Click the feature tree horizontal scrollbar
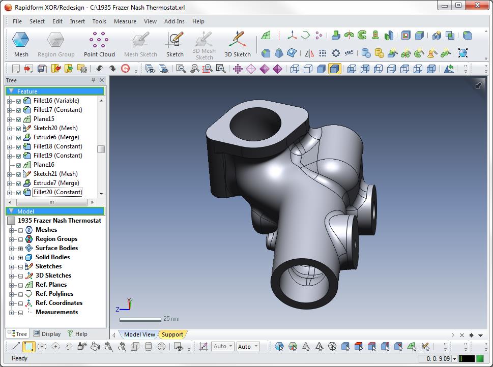493x367 pixels. coord(51,202)
